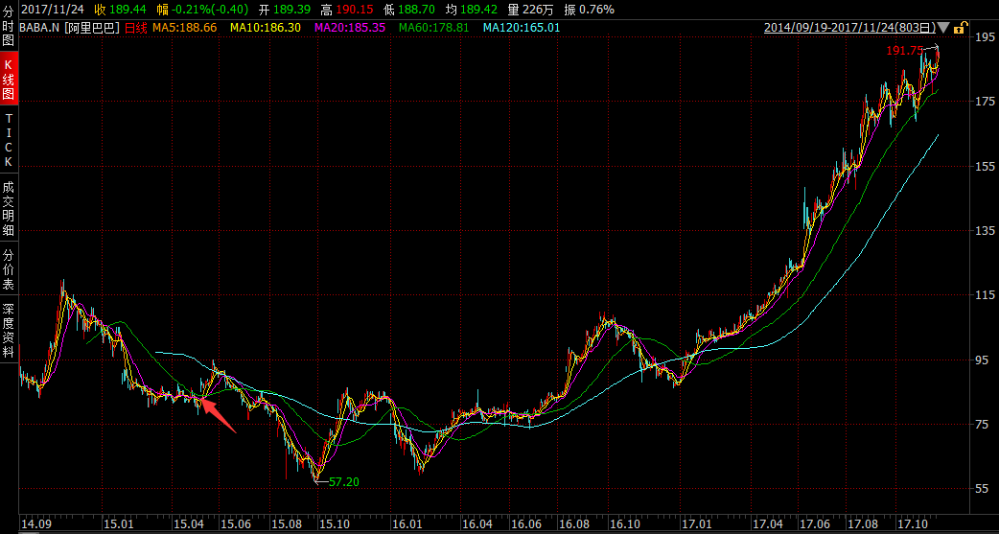Open the TICK tab in sidebar
Viewport: 999px width, 534px height.
pos(9,140)
